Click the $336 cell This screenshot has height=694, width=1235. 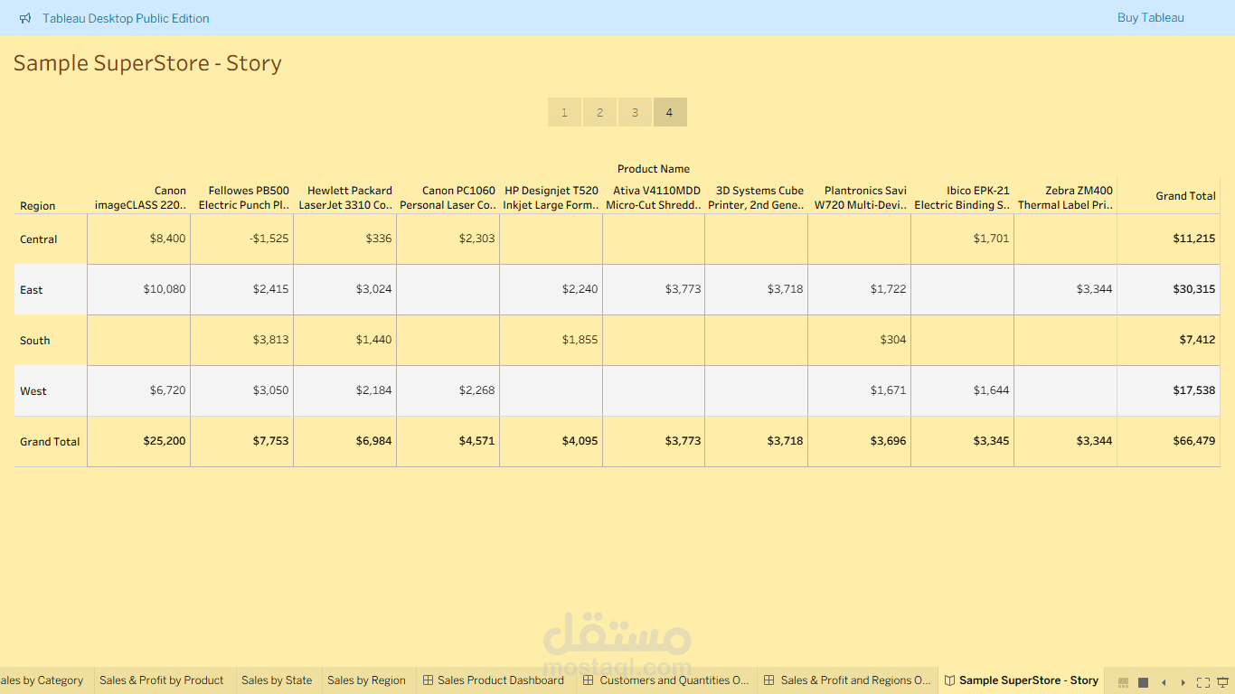pos(345,239)
